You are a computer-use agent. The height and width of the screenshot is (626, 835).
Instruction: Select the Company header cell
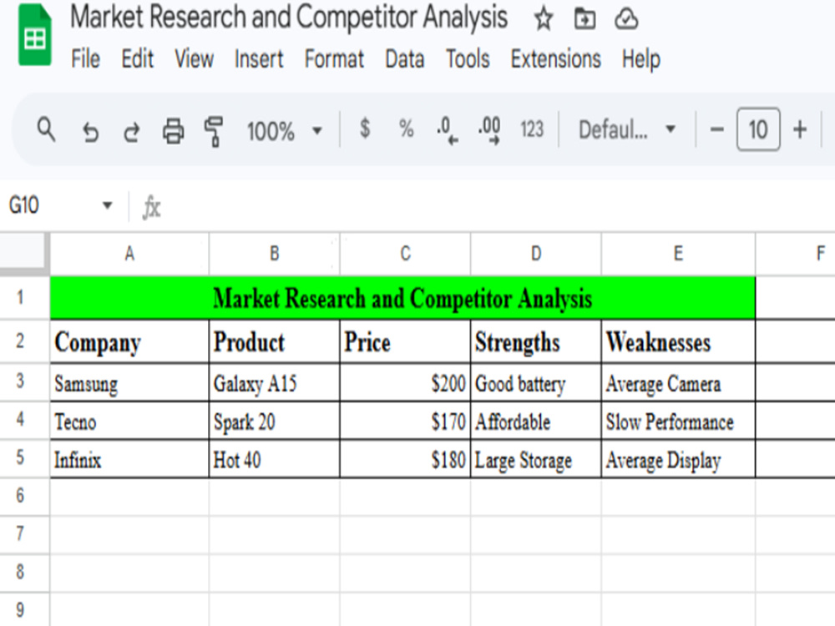(x=129, y=341)
